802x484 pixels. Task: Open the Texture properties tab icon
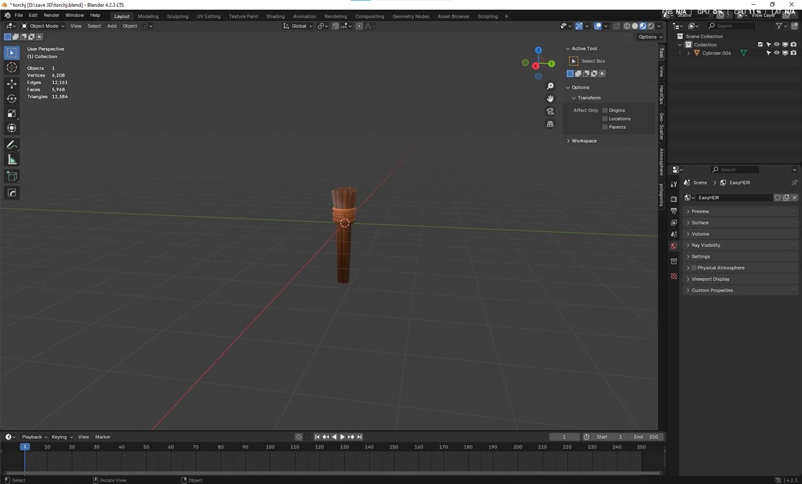[674, 276]
